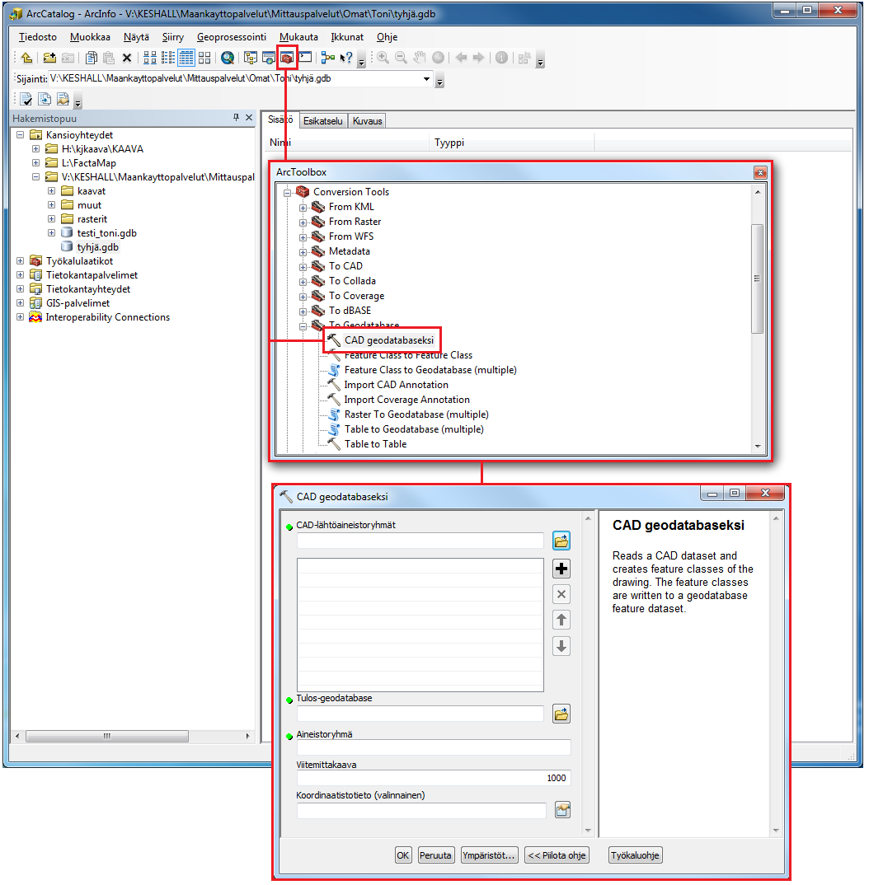The width and height of the screenshot is (869, 885).
Task: Click the ArcToolbox vertical scrollbar thumb
Action: click(x=757, y=279)
